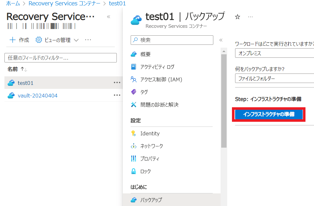Screen dimensions: 314x206
Task: Open context menu ellipsis for vault-20240404
Action: tap(117, 95)
